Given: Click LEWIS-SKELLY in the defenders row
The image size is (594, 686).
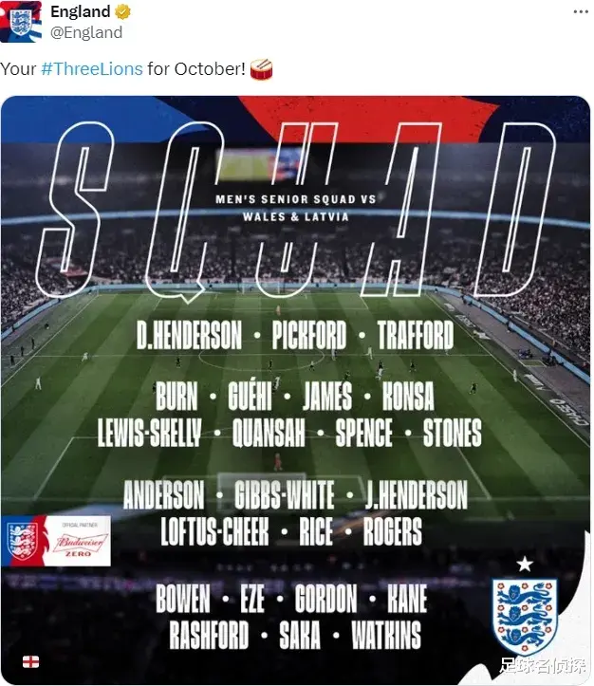Looking at the screenshot, I should (149, 434).
